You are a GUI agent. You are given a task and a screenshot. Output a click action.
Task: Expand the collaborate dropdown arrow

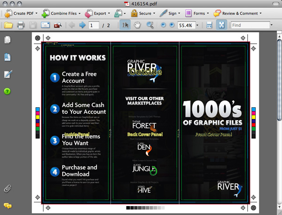tap(125, 14)
